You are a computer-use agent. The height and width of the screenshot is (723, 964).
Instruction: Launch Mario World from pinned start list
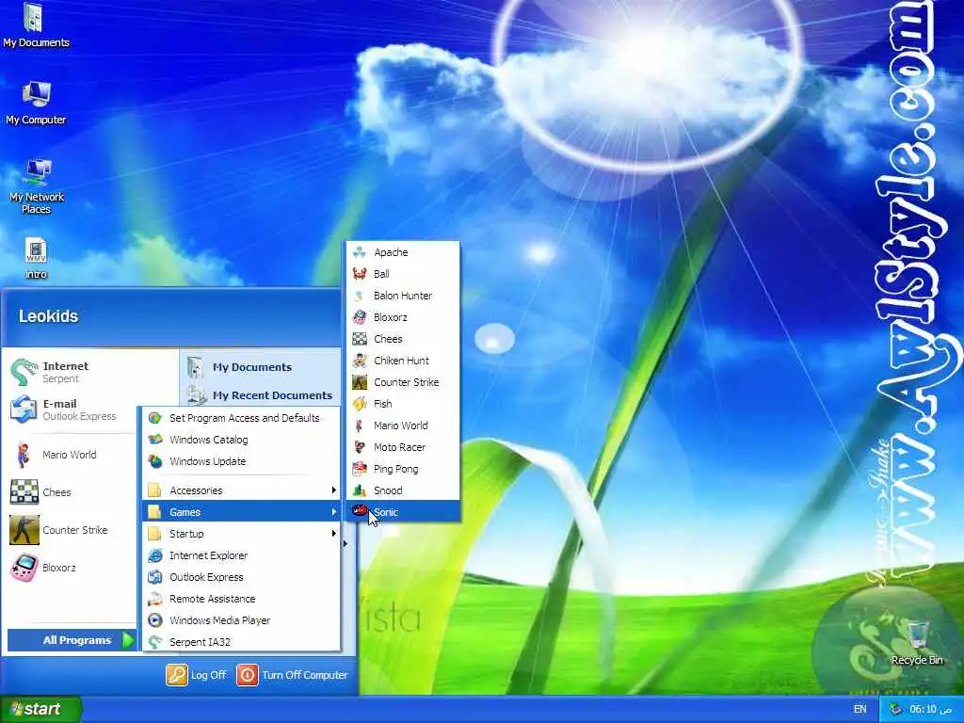(24, 455)
